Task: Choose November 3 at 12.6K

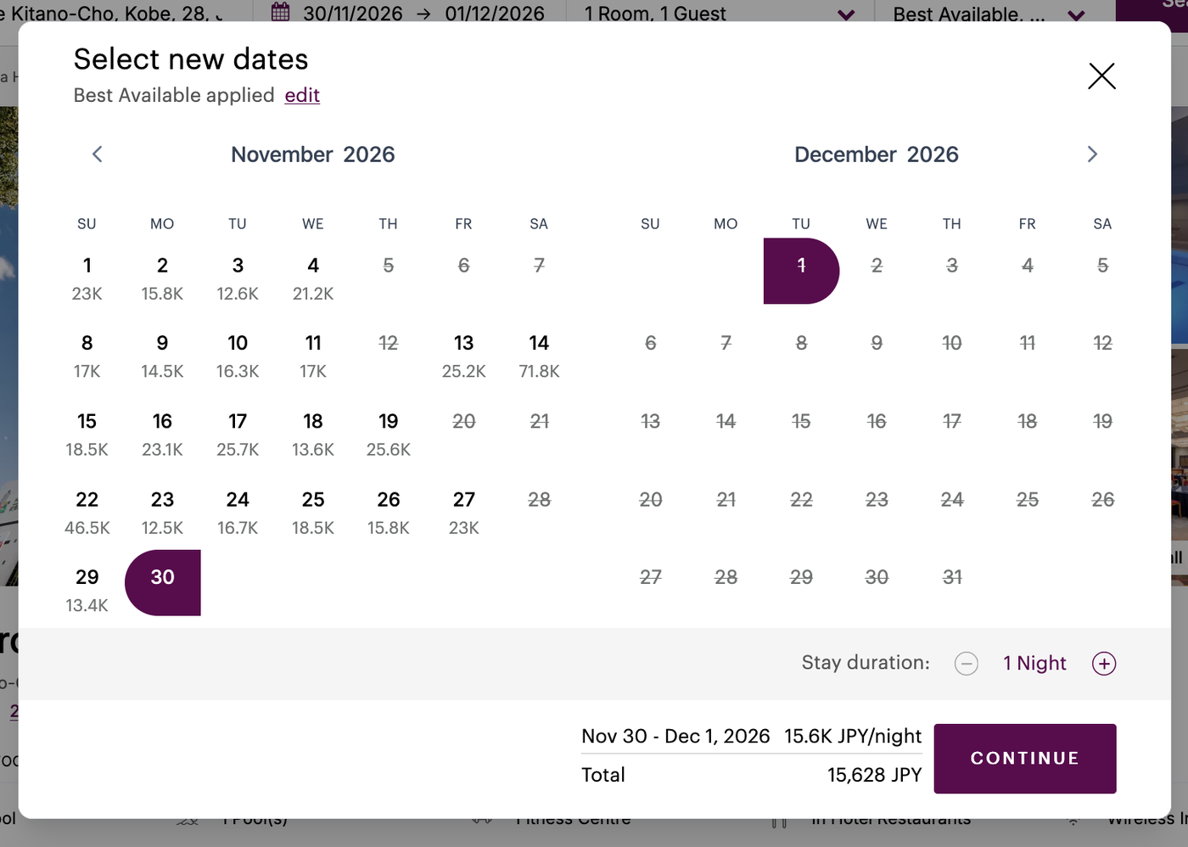Action: point(238,278)
